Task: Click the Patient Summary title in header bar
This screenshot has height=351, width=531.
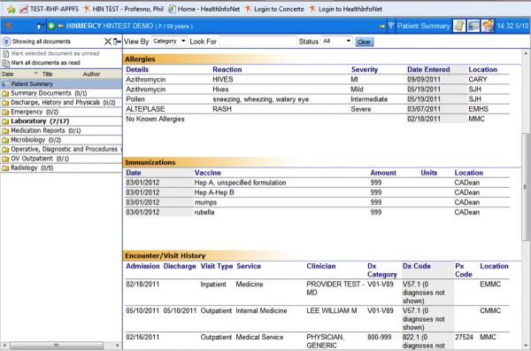Action: tap(423, 26)
